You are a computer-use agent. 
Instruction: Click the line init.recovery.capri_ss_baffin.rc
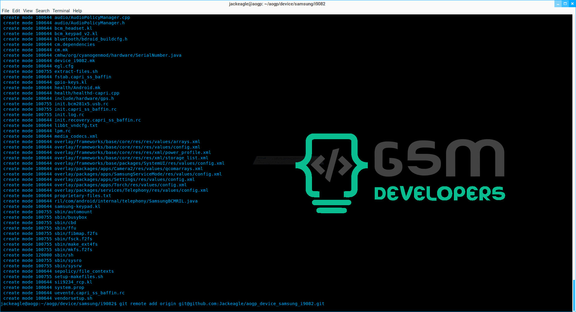click(72, 120)
